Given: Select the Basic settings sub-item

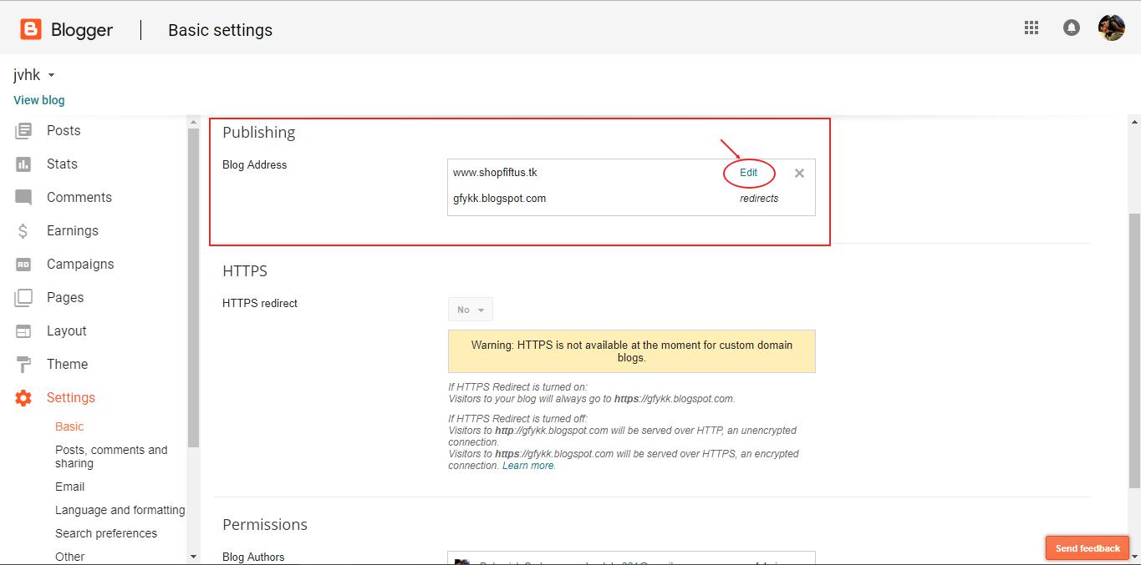Looking at the screenshot, I should (69, 426).
